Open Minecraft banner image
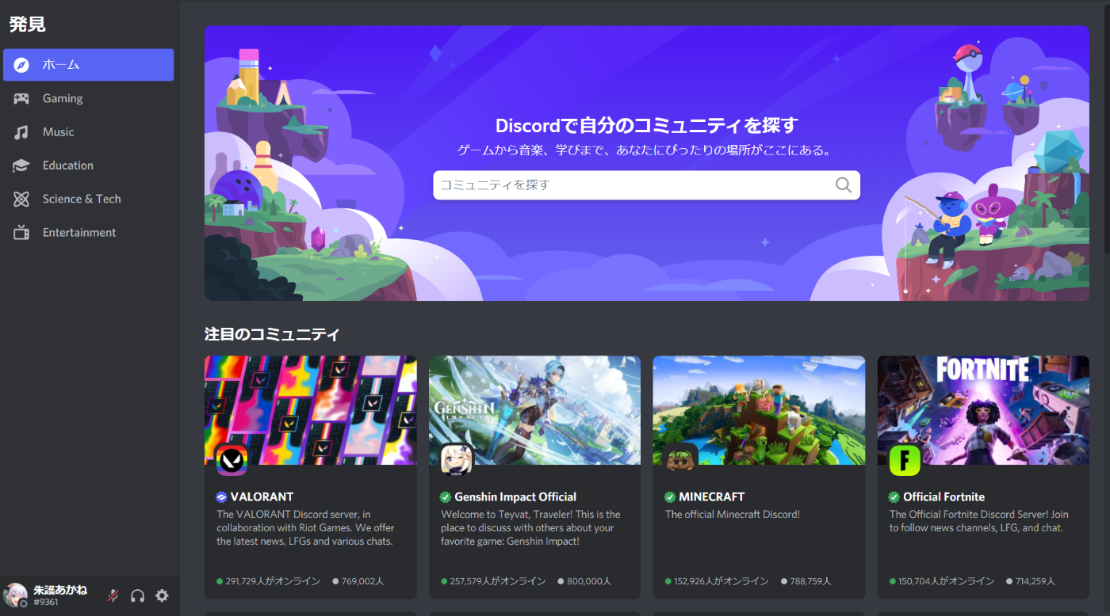The image size is (1110, 616). coord(759,410)
